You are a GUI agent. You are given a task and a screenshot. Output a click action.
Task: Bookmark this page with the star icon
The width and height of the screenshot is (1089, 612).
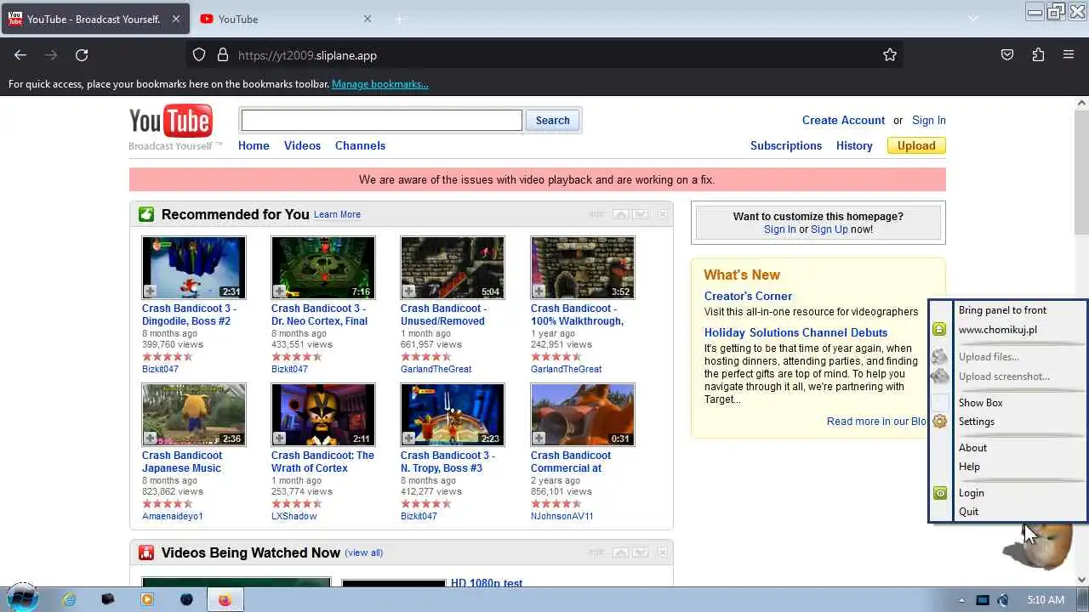[x=890, y=54]
